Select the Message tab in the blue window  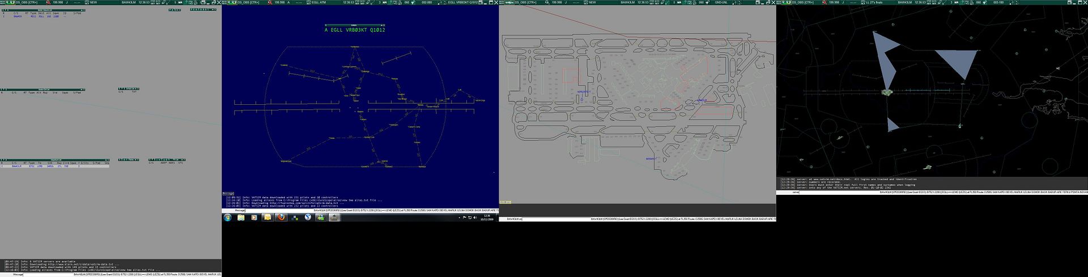tap(228, 193)
